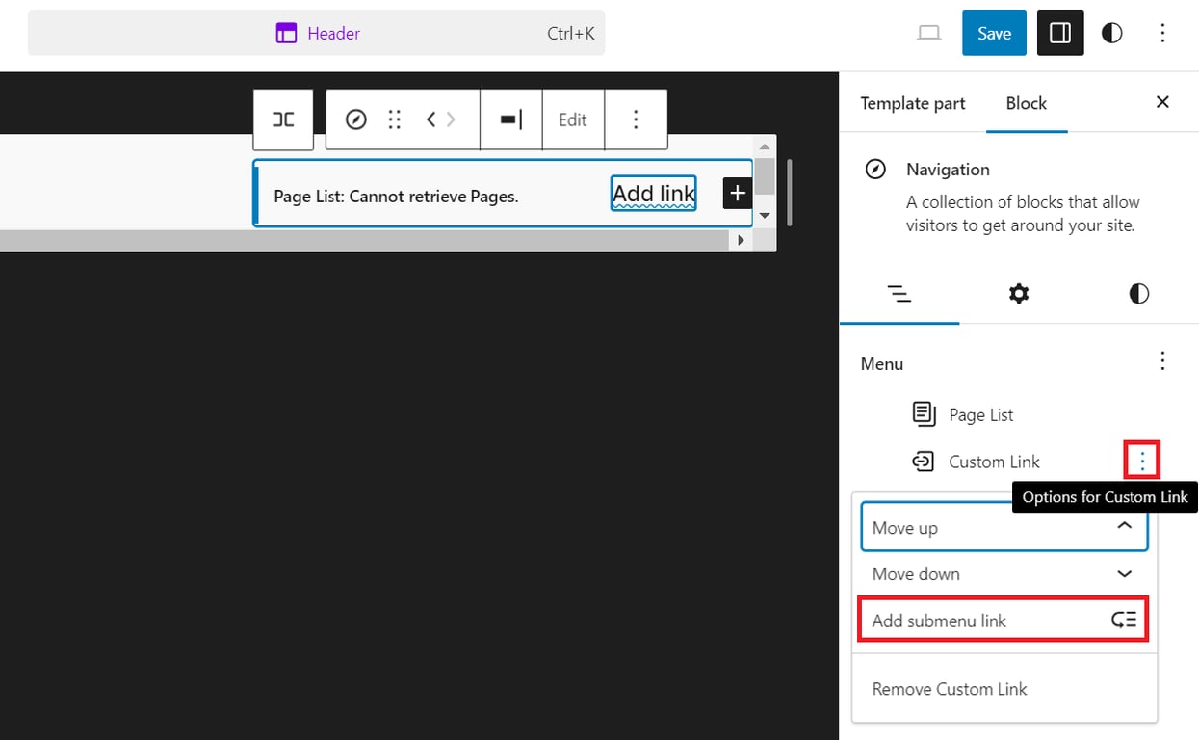Click the black plus block inserter button
This screenshot has width=1199, height=740.
click(737, 193)
